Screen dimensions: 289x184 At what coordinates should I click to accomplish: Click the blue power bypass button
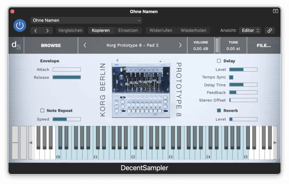(x=20, y=26)
